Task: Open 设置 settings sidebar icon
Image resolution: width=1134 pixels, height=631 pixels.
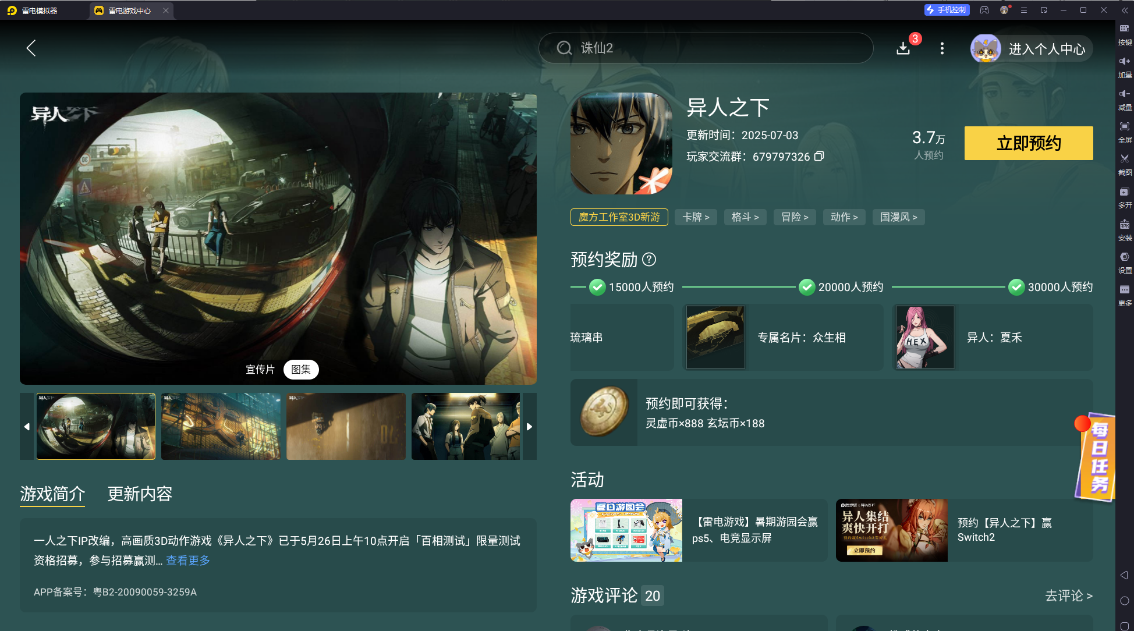Action: (x=1125, y=263)
